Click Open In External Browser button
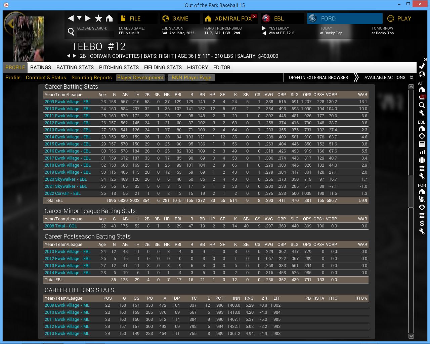This screenshot has height=344, width=430. tap(318, 78)
